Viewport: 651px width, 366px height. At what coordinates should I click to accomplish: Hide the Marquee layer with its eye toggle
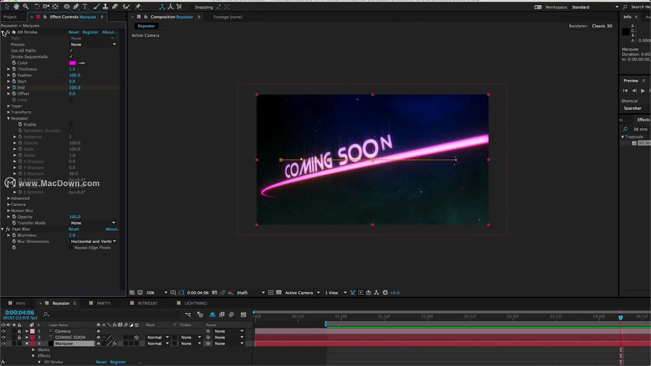coord(3,344)
